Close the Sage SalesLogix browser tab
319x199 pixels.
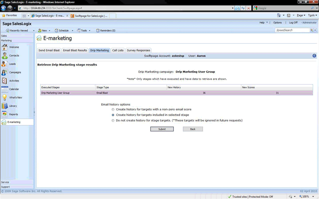coord(67,16)
